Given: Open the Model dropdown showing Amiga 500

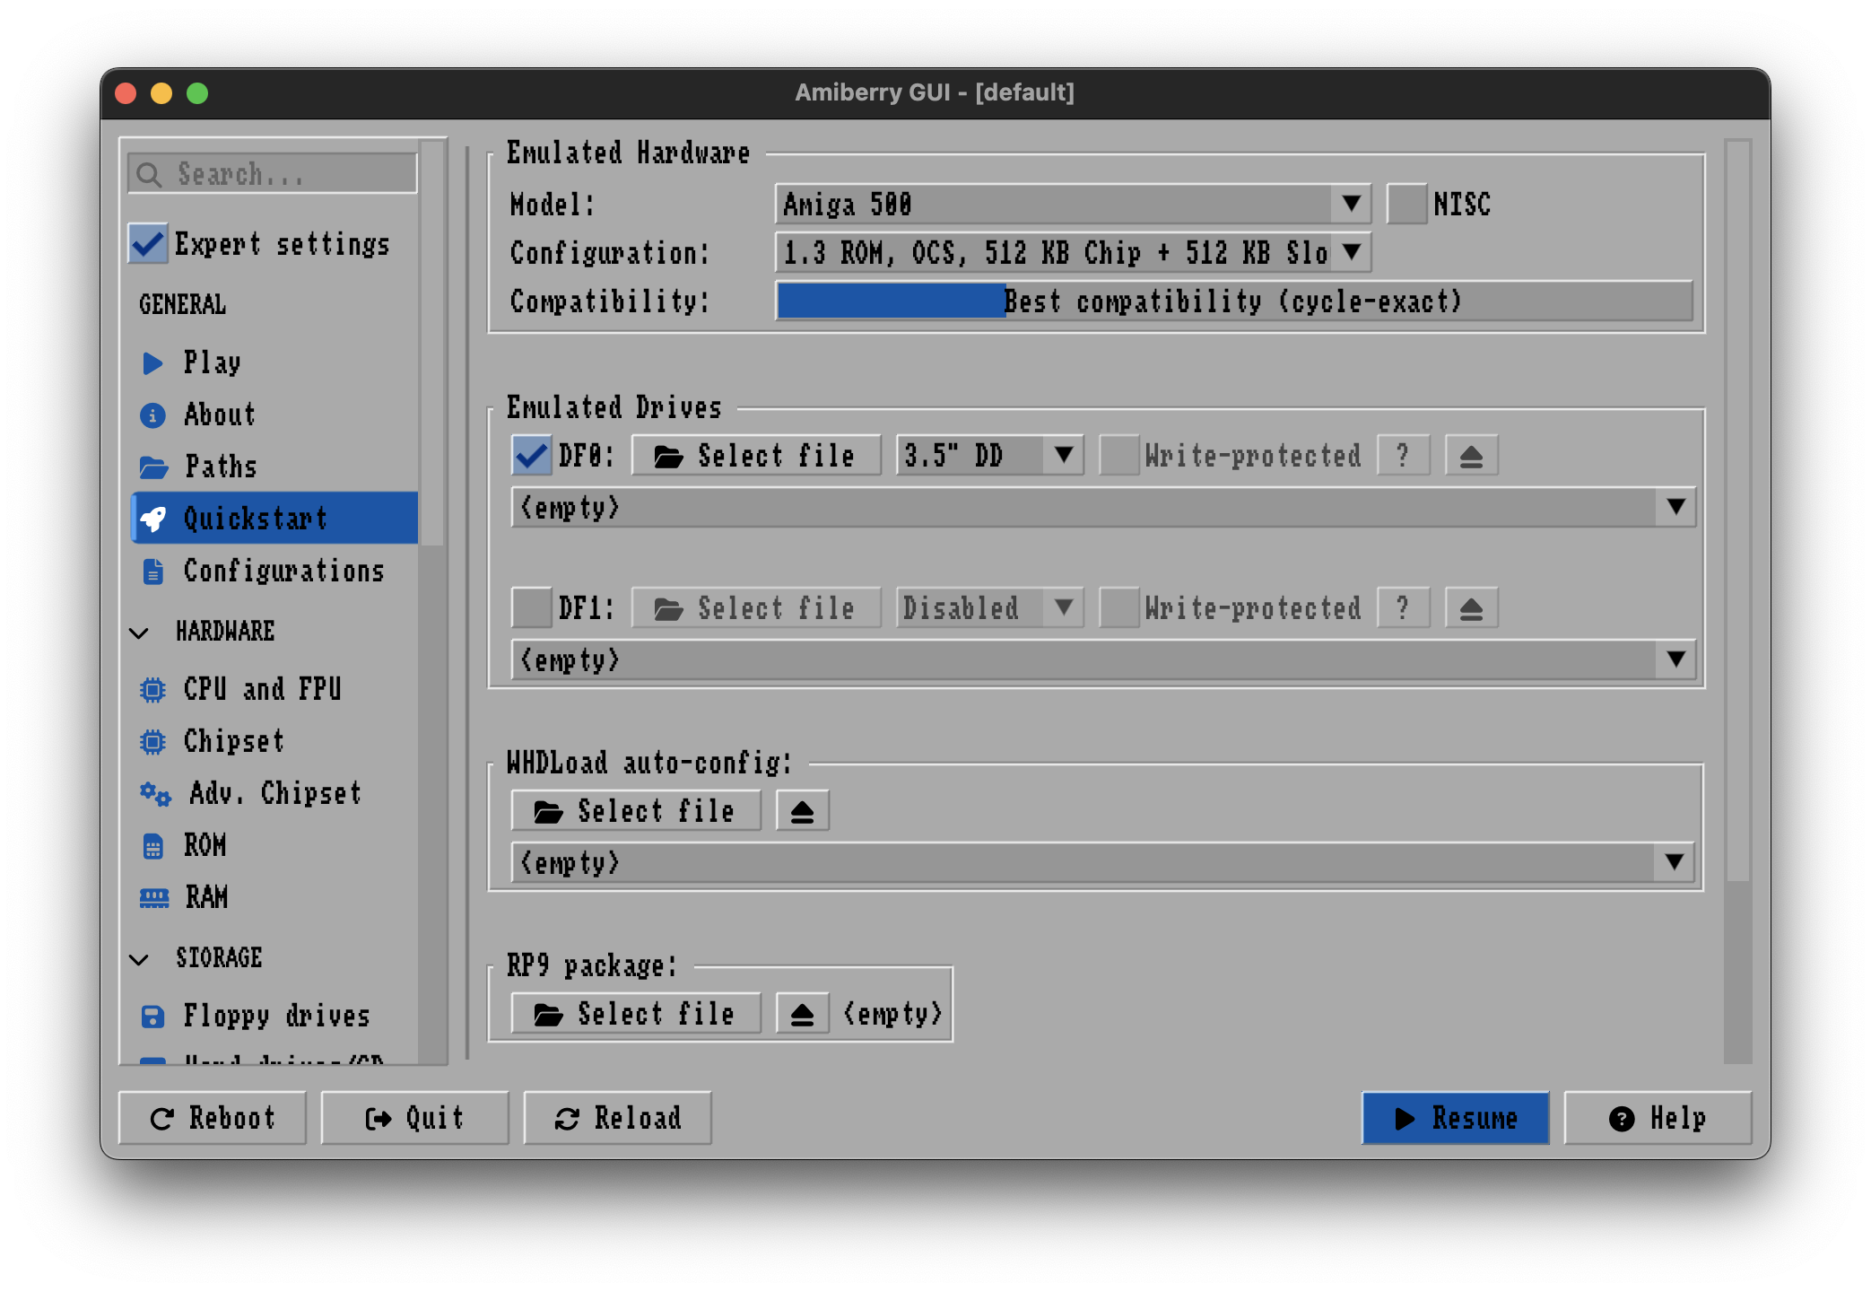Looking at the screenshot, I should pos(1073,205).
